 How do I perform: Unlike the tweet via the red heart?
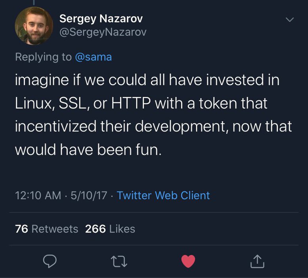pos(188,261)
